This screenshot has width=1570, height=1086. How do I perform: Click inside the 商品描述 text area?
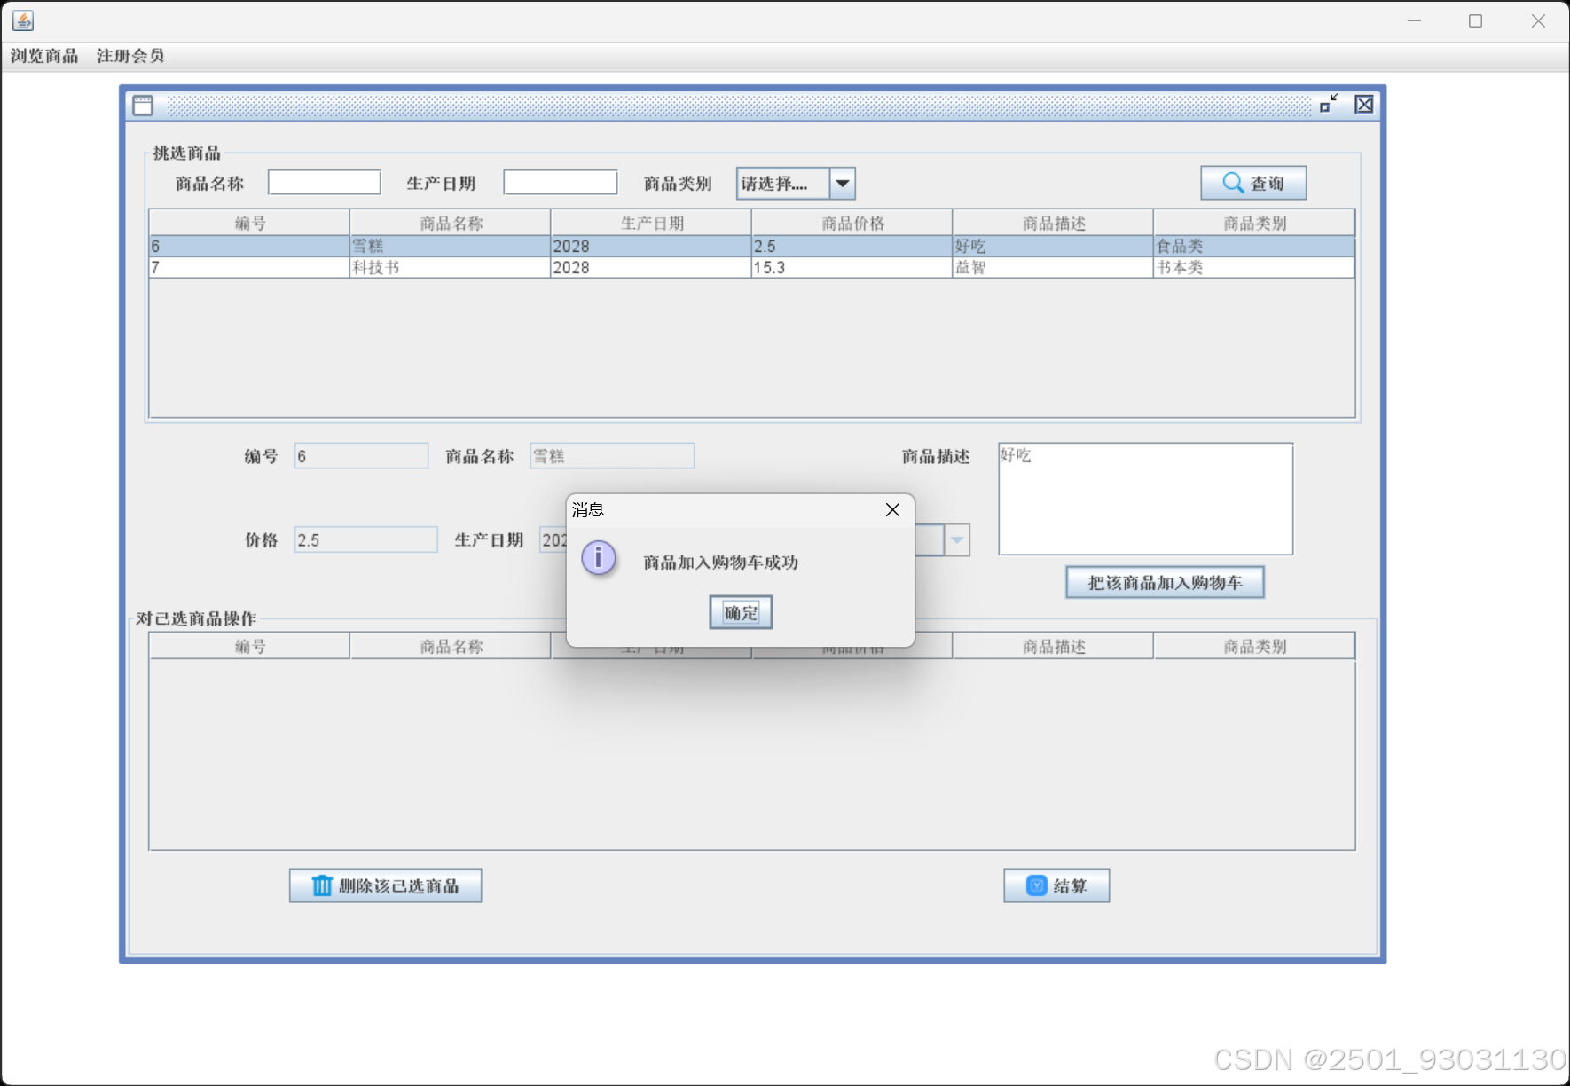[x=1144, y=499]
